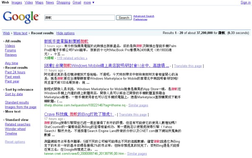Open the Video search link
This screenshot has width=252, height=158.
coord(29,3)
